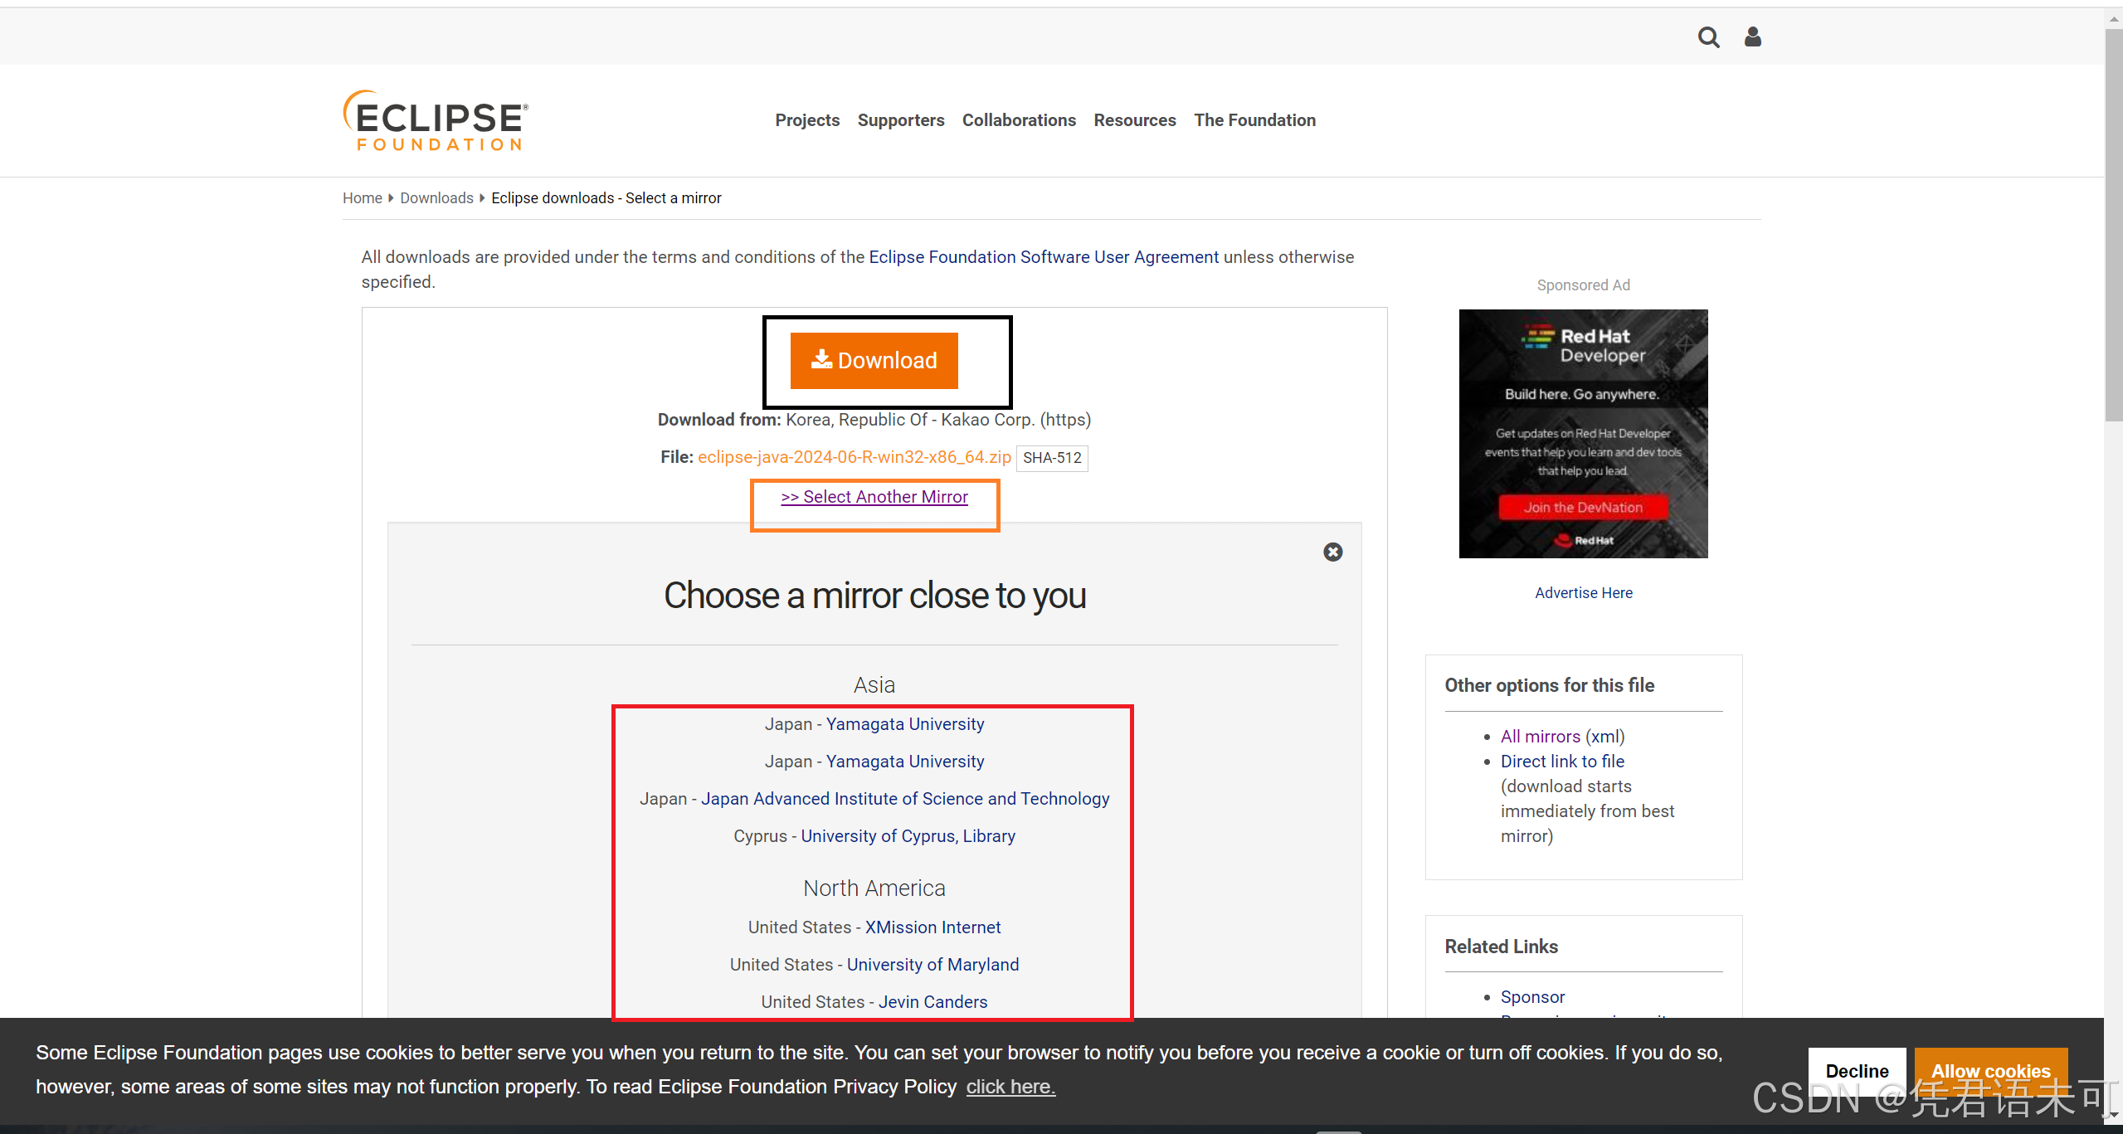Open Direct link to file
2123x1134 pixels.
point(1562,762)
